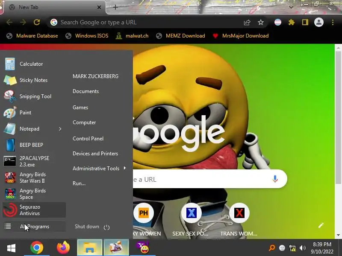Image resolution: width=342 pixels, height=256 pixels.
Task: Go forward in Chrome history
Action: [x=23, y=22]
